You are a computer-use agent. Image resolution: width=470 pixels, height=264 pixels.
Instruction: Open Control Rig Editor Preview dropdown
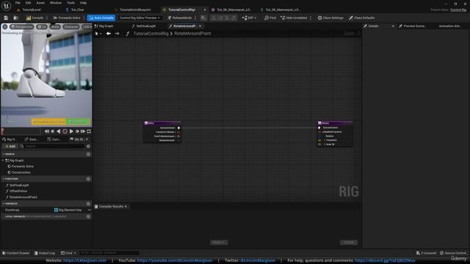[140, 18]
